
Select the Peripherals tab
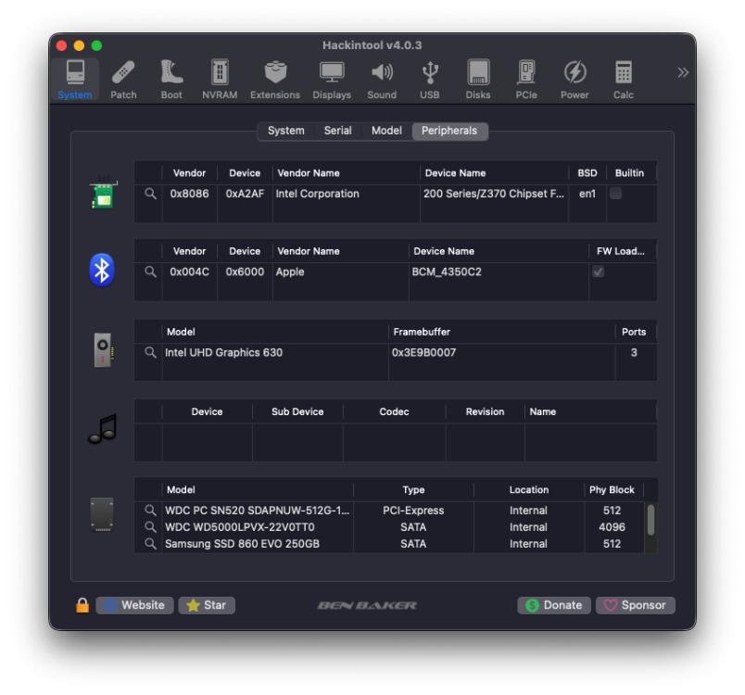(x=449, y=131)
